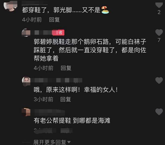Screen dimensions: 165x145
Task: Reply to the '幸福的女人' comment
Action: (x=66, y=99)
